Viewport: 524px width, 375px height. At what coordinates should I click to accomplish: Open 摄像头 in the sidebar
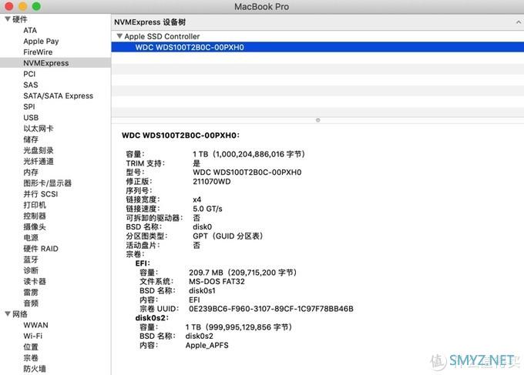[x=35, y=226]
